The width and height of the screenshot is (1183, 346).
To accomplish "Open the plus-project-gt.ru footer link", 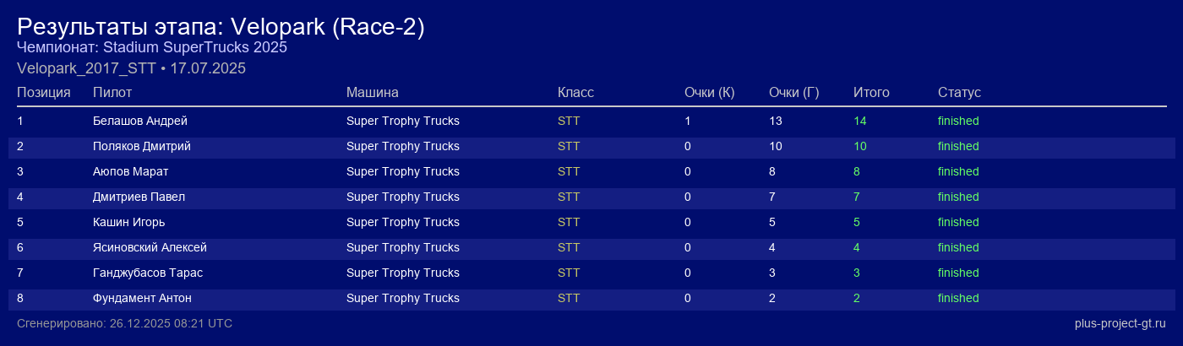I will (1120, 323).
